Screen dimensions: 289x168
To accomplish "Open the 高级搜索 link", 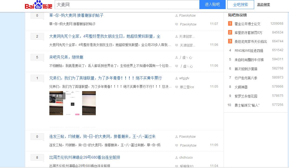I will pyautogui.click(x=264, y=5).
